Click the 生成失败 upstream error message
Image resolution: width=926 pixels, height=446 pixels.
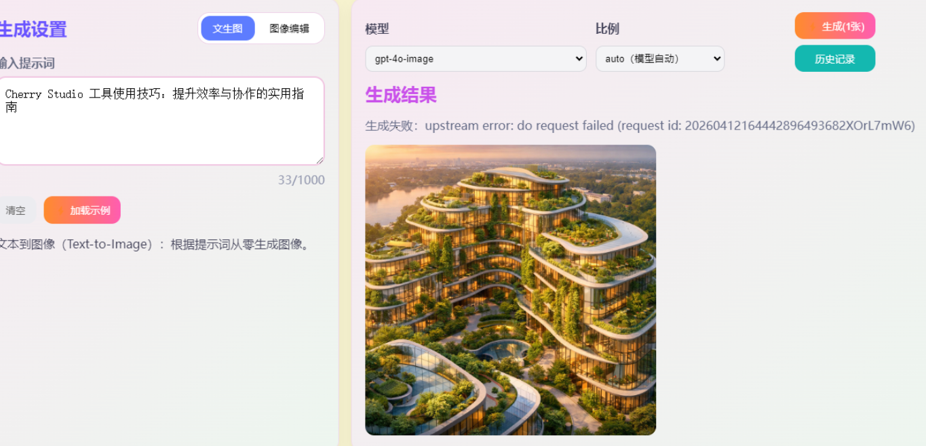point(640,125)
